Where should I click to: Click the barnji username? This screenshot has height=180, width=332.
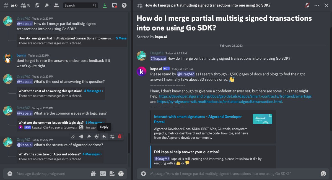(x=21, y=55)
